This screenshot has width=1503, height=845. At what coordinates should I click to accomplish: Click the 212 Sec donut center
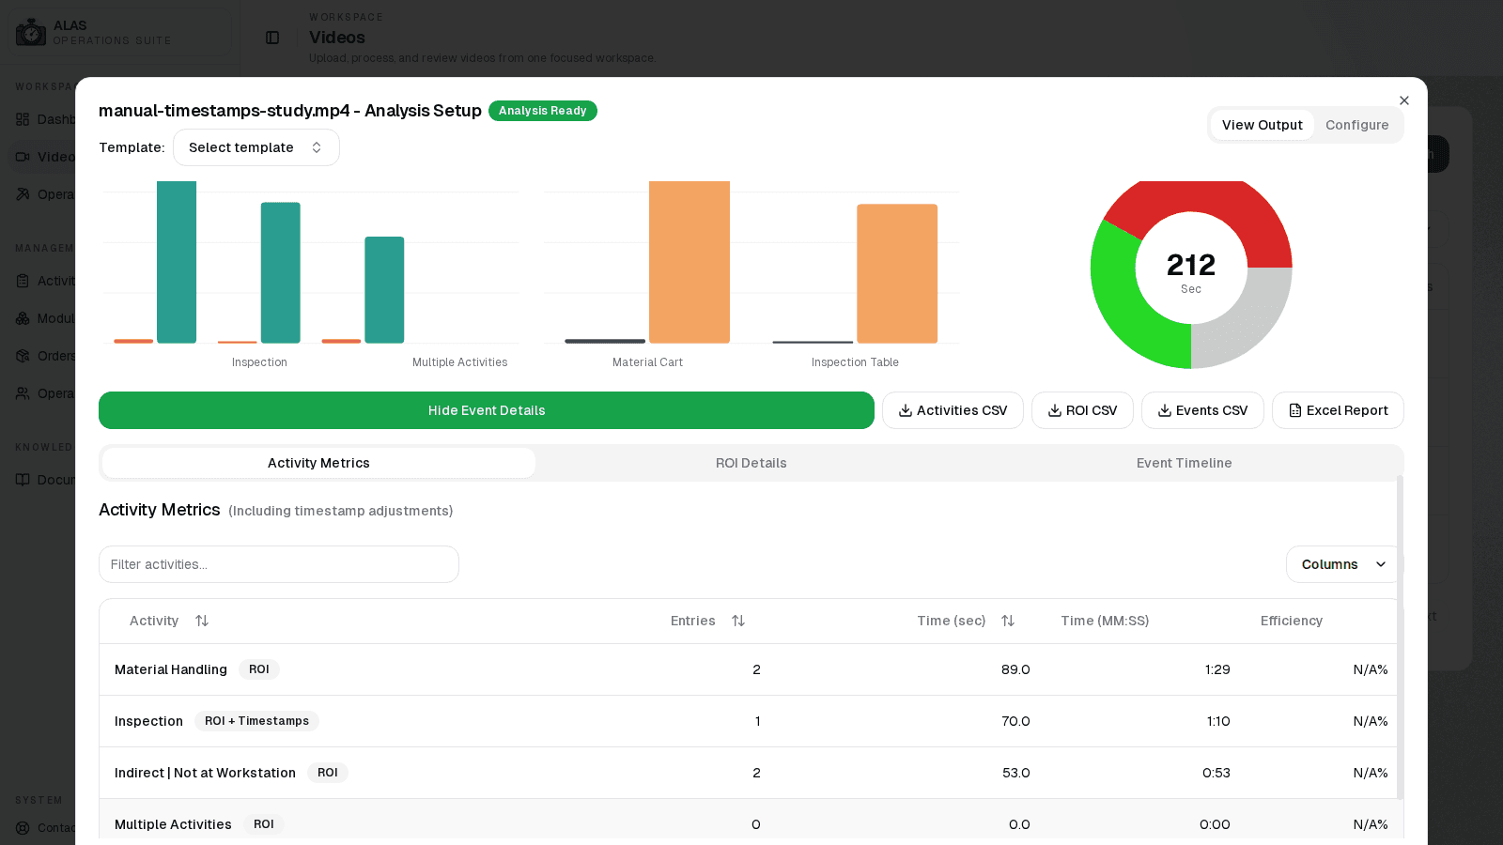click(1191, 271)
